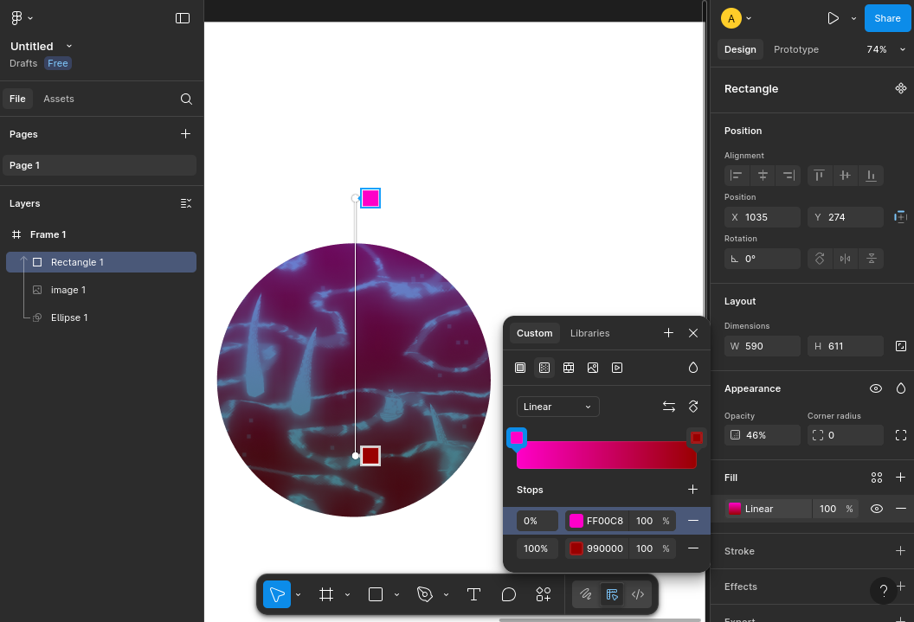Select the Frame tool
Viewport: 914px width, 622px height.
click(326, 594)
